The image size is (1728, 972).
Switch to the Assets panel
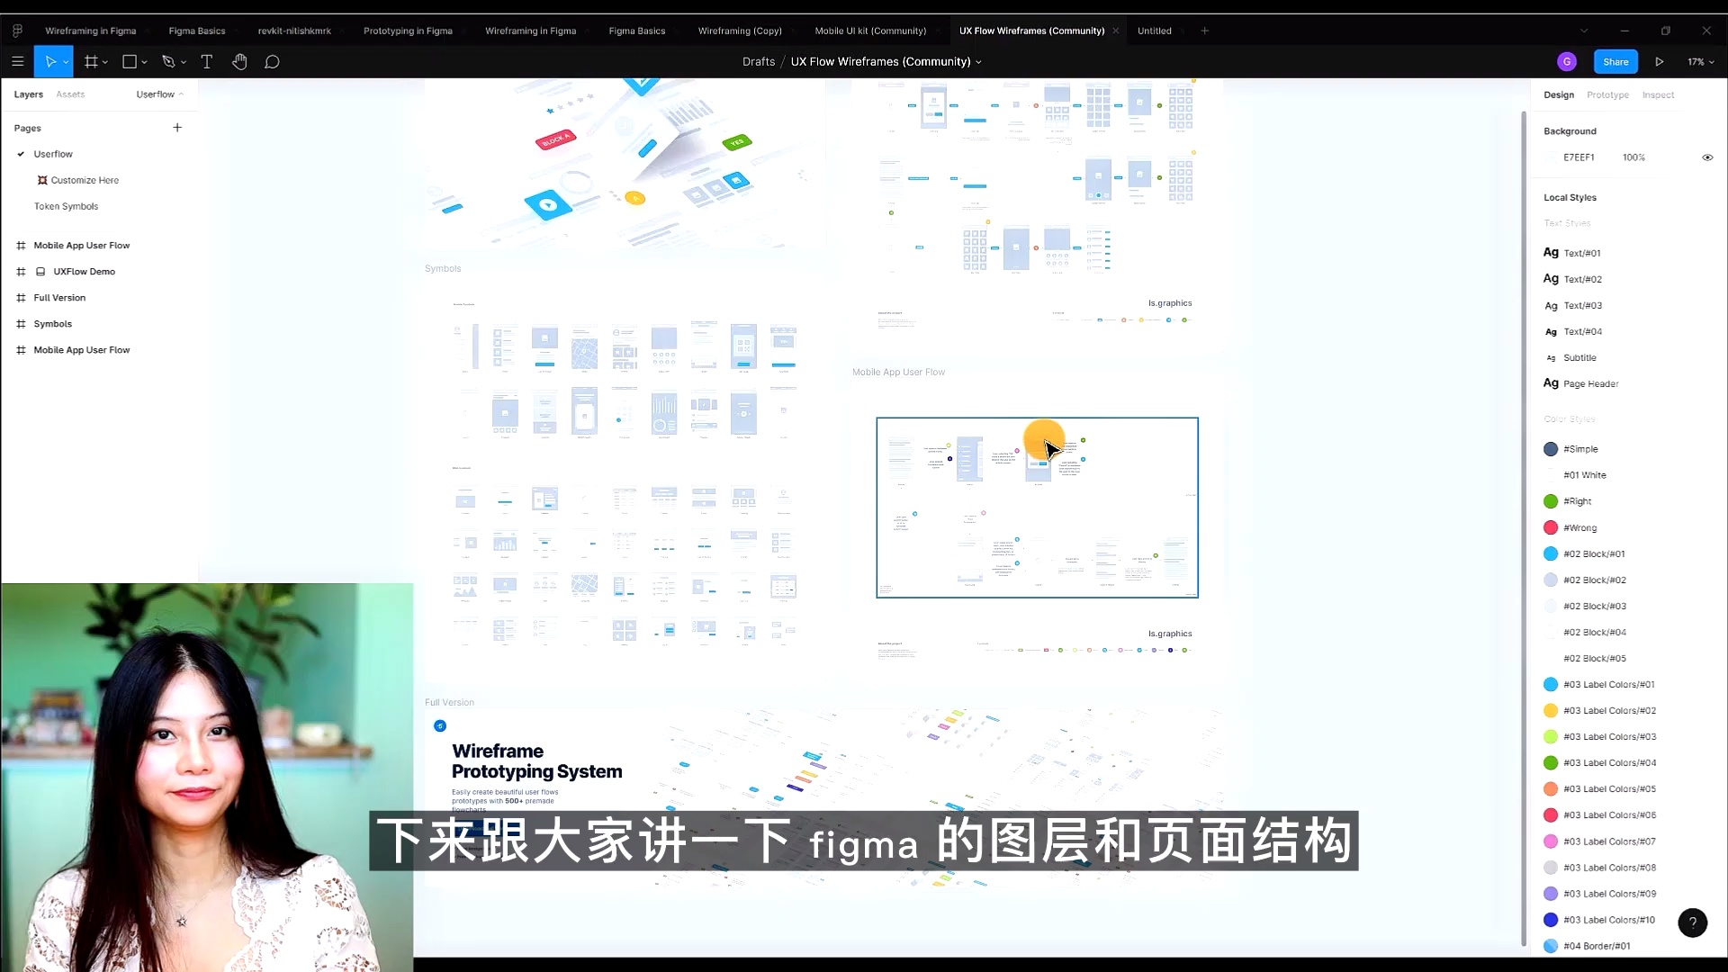[x=71, y=94]
